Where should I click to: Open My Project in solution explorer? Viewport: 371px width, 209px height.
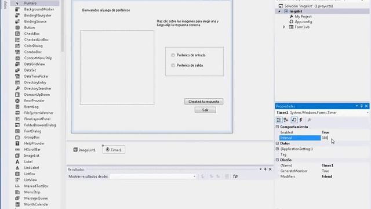[303, 17]
